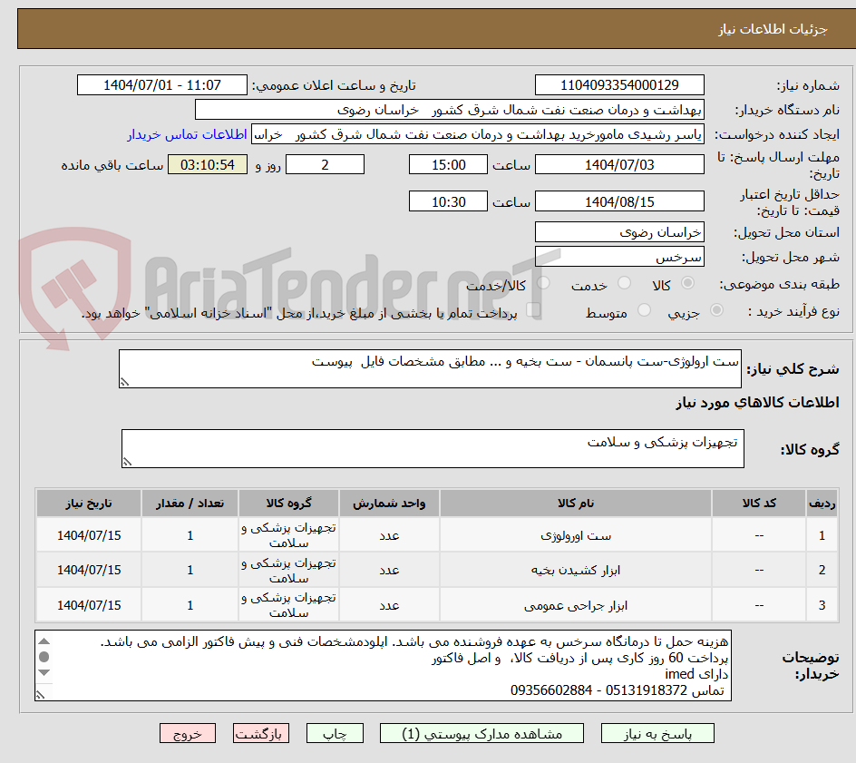Click the پاسخ به نیاز button
Image resolution: width=856 pixels, height=763 pixels.
[657, 733]
